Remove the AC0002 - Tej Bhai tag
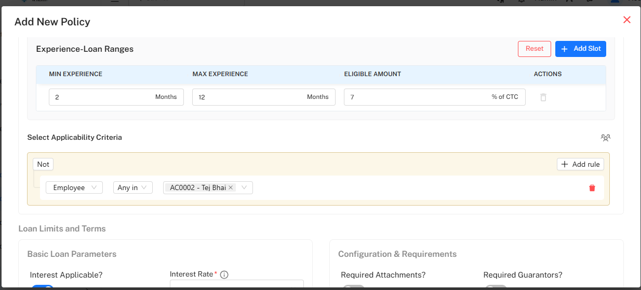641x290 pixels. [x=231, y=187]
